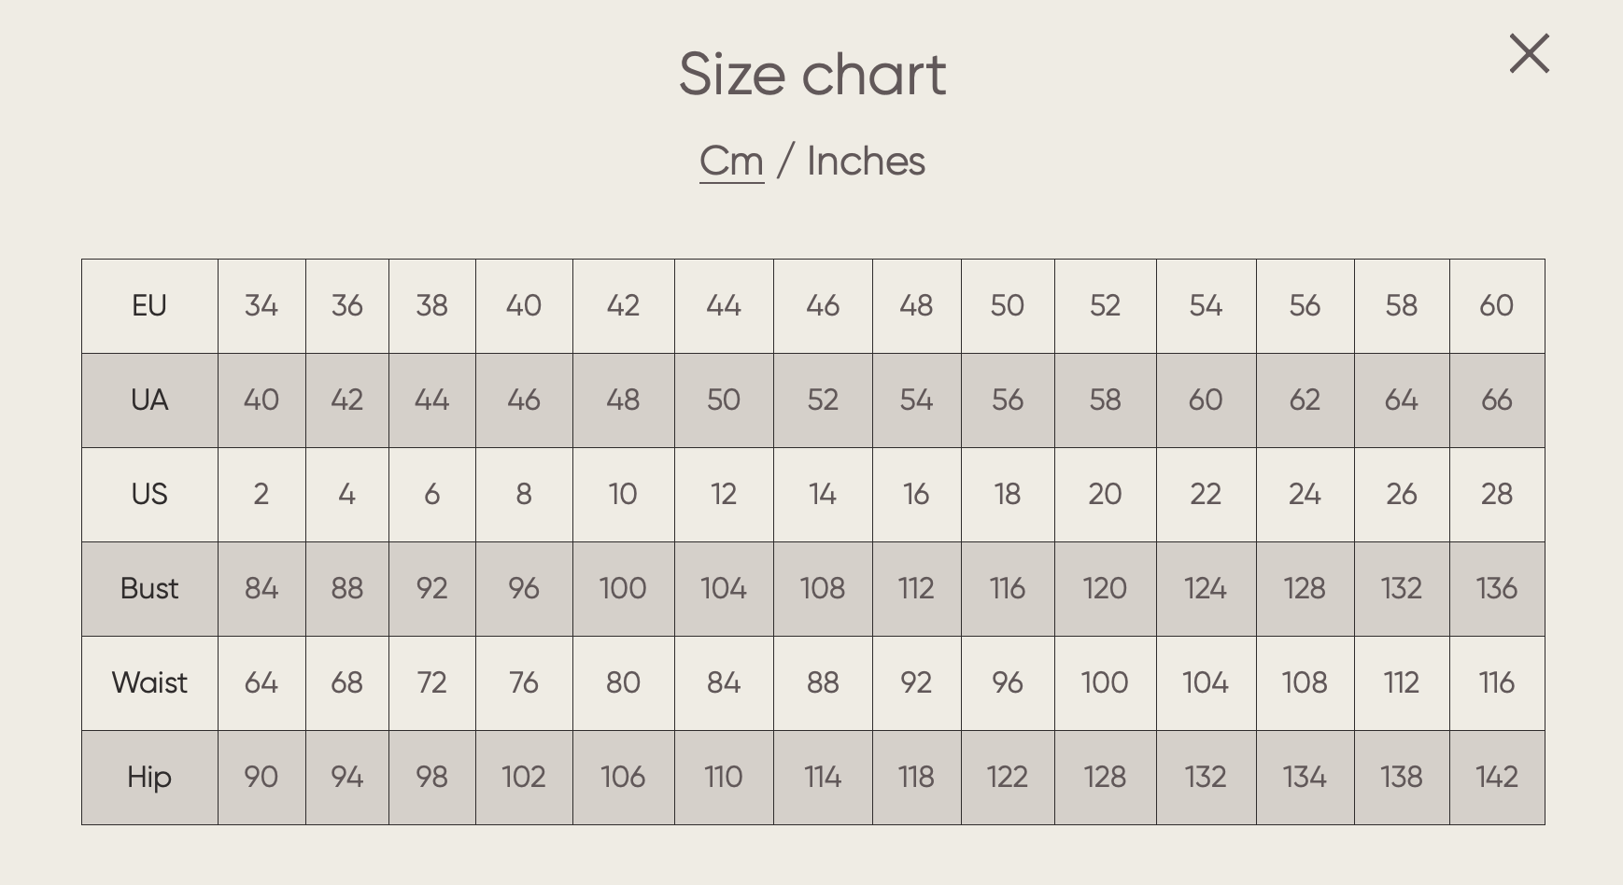Click US size 2 cell
The height and width of the screenshot is (885, 1623).
click(x=261, y=495)
